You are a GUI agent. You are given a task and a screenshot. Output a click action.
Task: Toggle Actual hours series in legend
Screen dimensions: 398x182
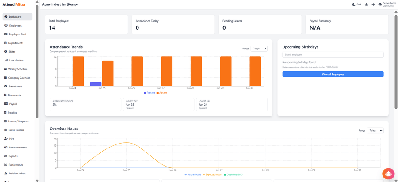point(193,174)
